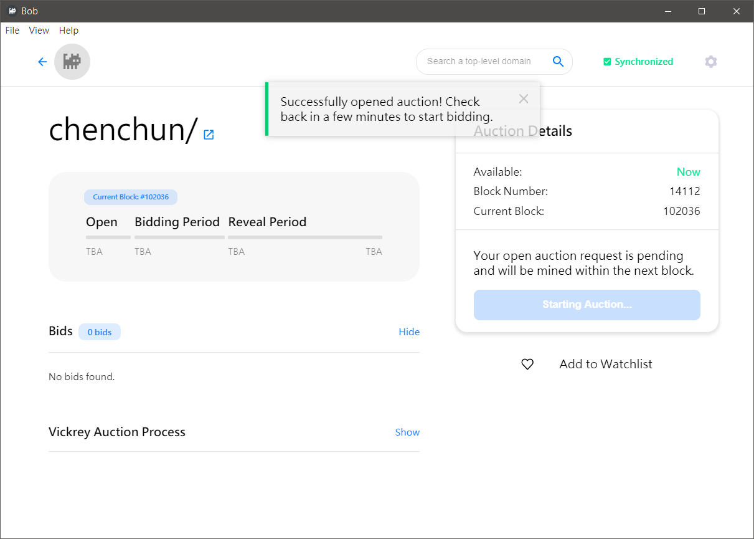Viewport: 754px width, 539px height.
Task: Open chenchun domain external link icon
Action: [x=209, y=135]
